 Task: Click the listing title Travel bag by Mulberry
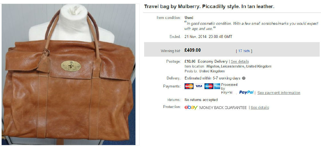click(209, 6)
